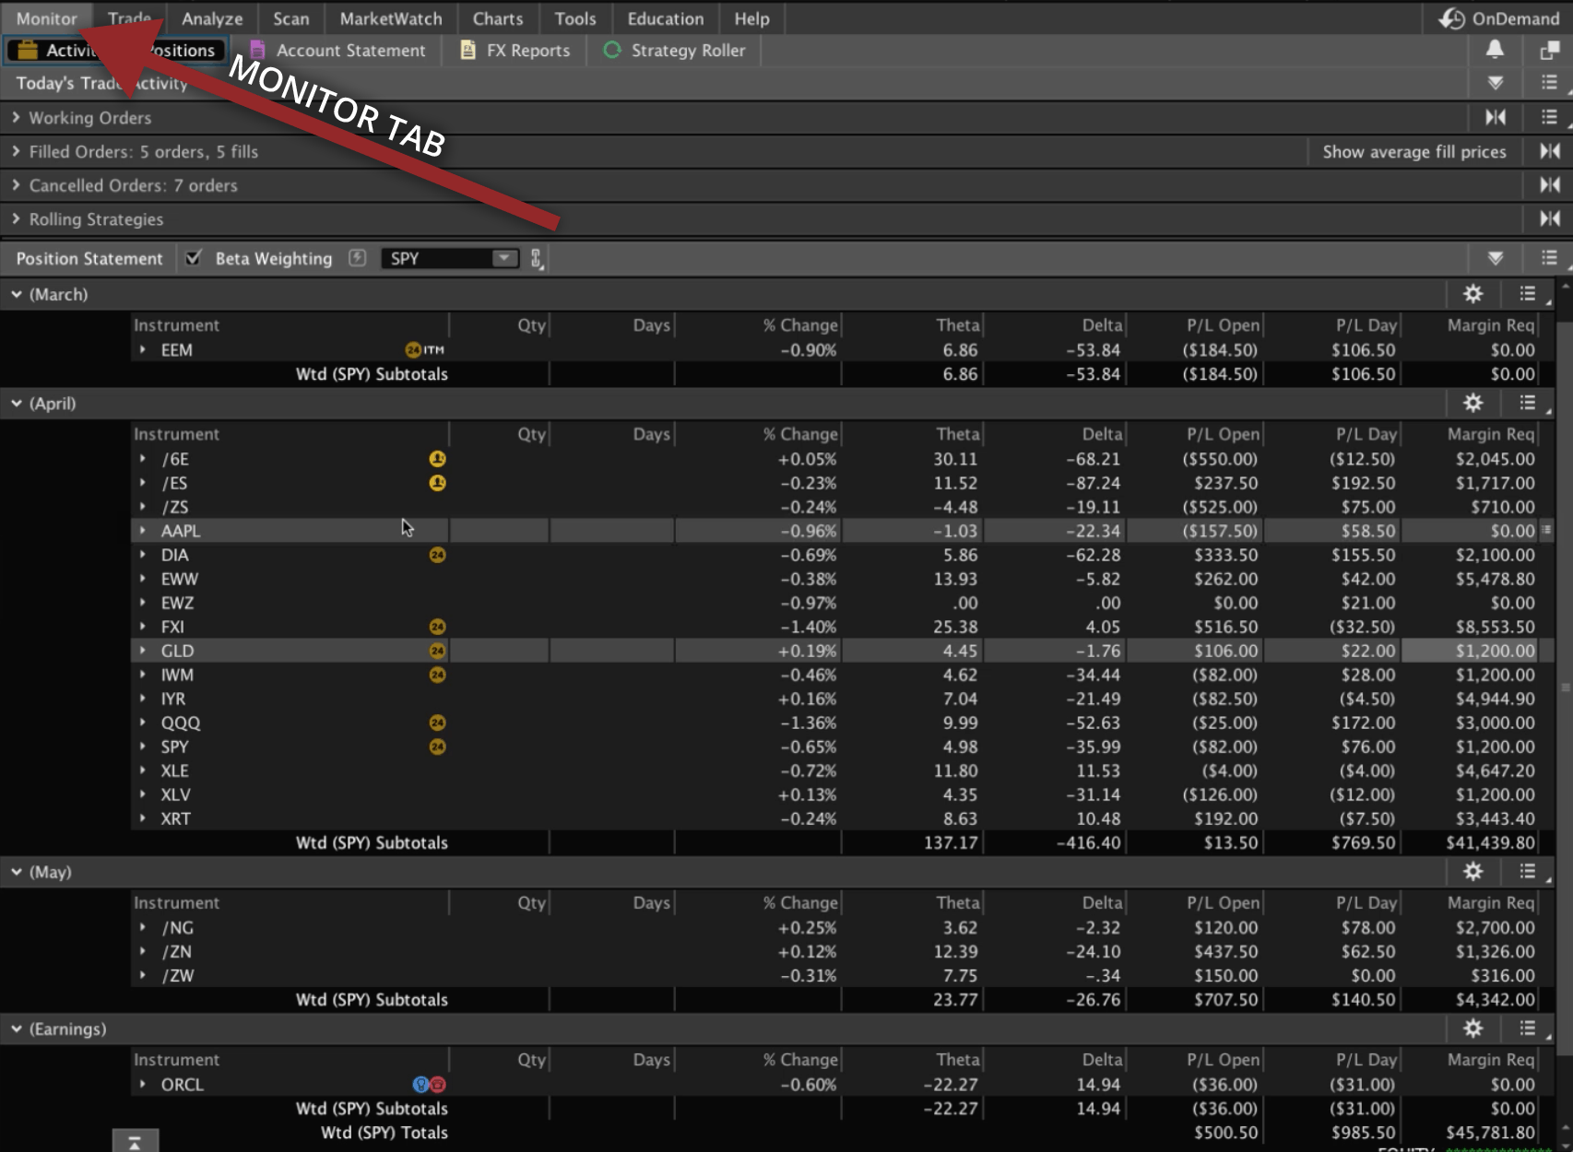This screenshot has height=1152, width=1573.
Task: Sort by the March Theta column
Action: pos(957,325)
